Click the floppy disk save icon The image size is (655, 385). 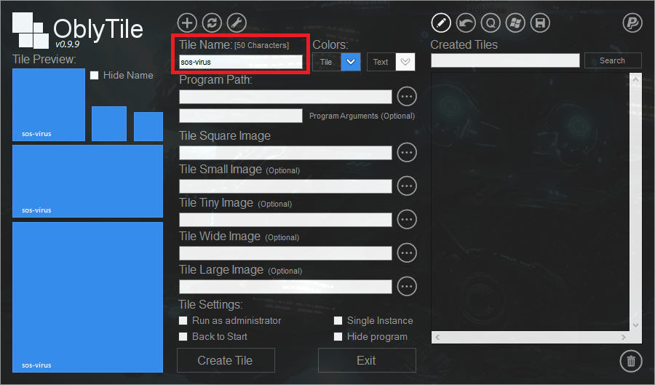tap(539, 23)
